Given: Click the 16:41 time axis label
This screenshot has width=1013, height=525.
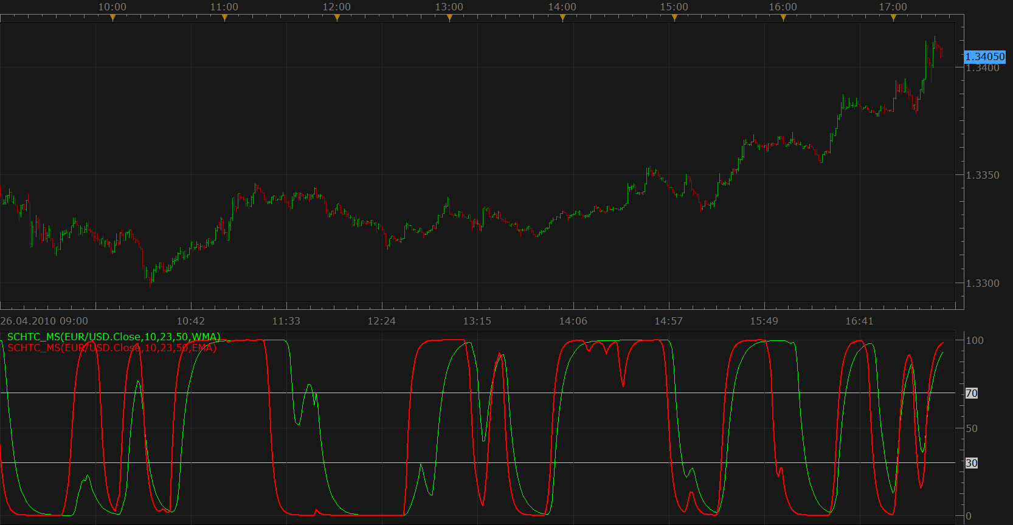Looking at the screenshot, I should [x=860, y=321].
